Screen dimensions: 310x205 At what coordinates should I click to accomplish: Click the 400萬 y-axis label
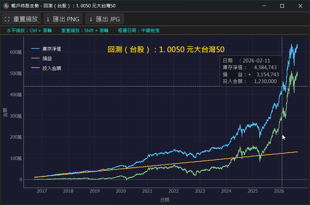pos(16,95)
